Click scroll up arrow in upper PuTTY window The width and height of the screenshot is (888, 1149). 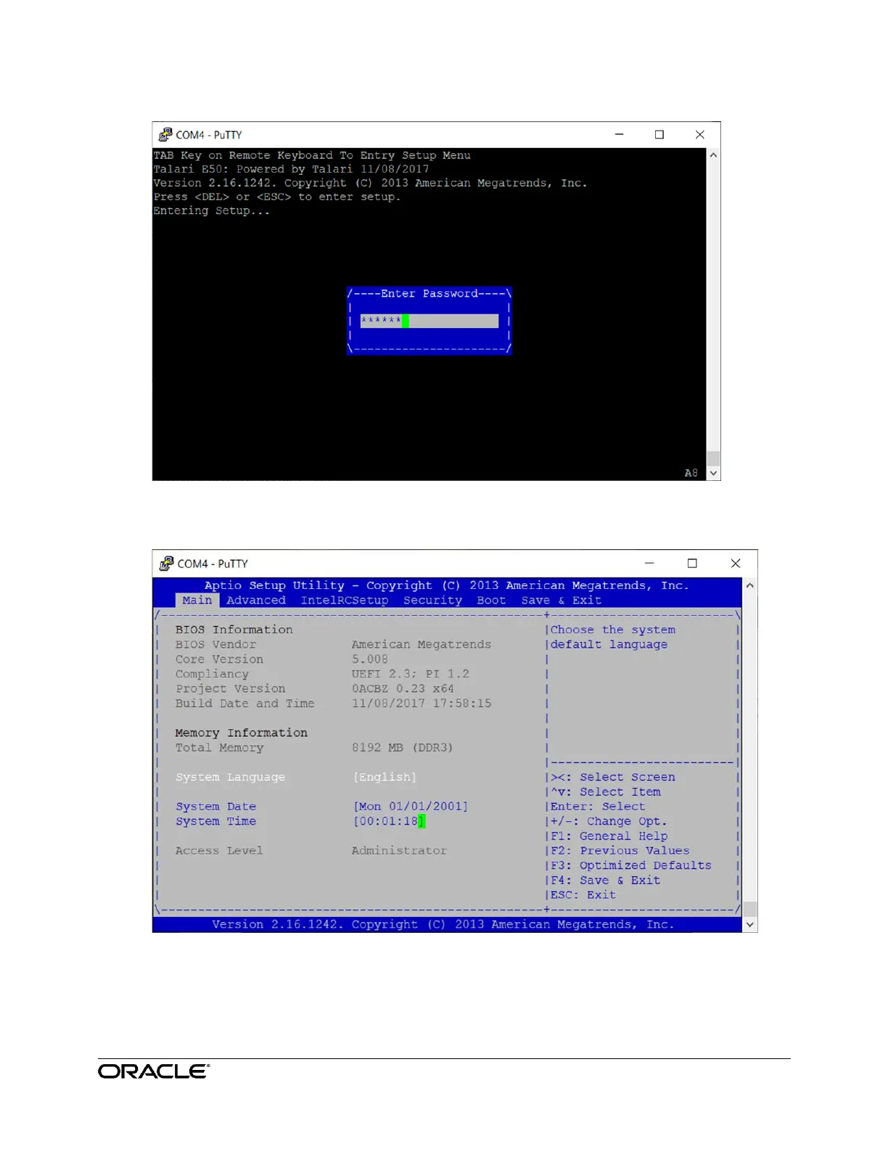click(x=713, y=155)
